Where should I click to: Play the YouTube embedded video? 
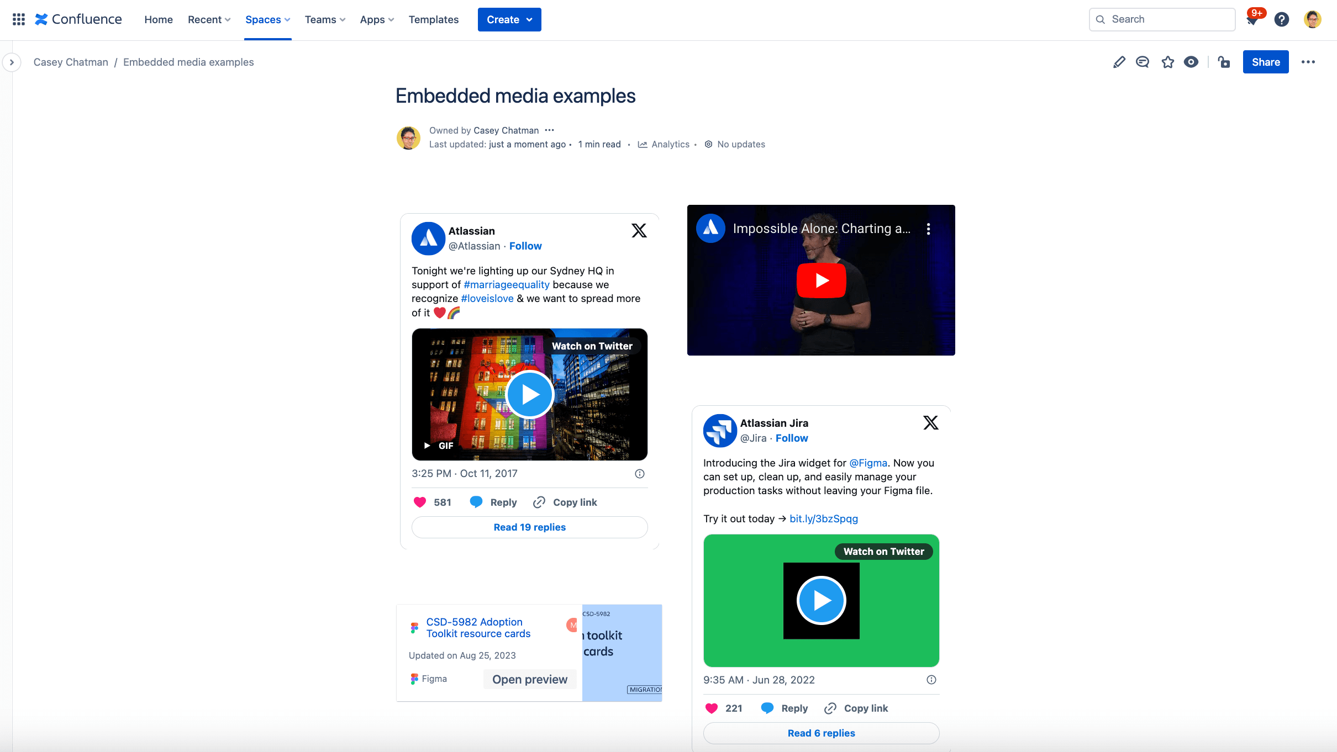click(x=821, y=280)
